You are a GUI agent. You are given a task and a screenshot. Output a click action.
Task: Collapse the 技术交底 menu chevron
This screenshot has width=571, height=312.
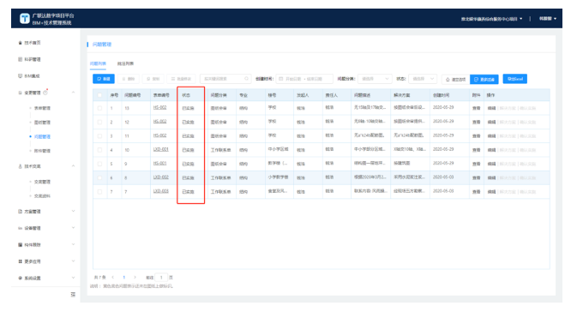coord(73,166)
